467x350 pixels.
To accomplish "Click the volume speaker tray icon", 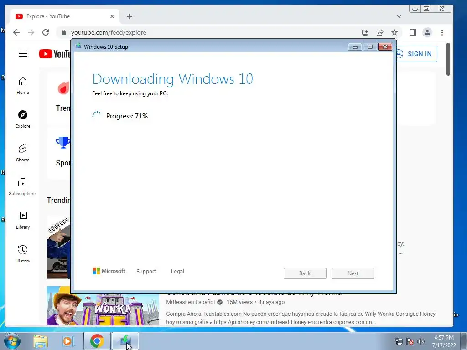I will (x=421, y=341).
